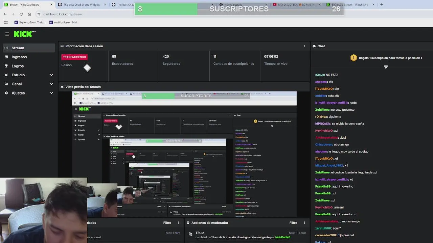433x243 pixels.
Task: Switch to Stream - Kick Dashboard tab
Action: pos(28,5)
